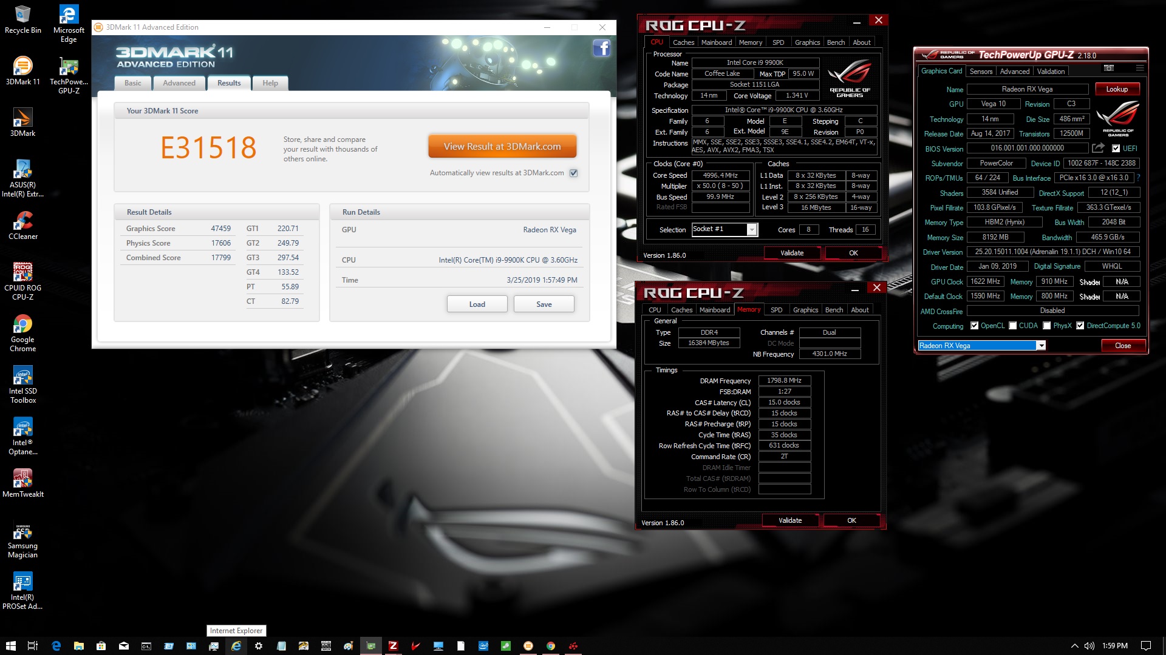Screen dimensions: 1166x655
Task: Open the SPD tab in lower CPU-Z window
Action: 776,310
